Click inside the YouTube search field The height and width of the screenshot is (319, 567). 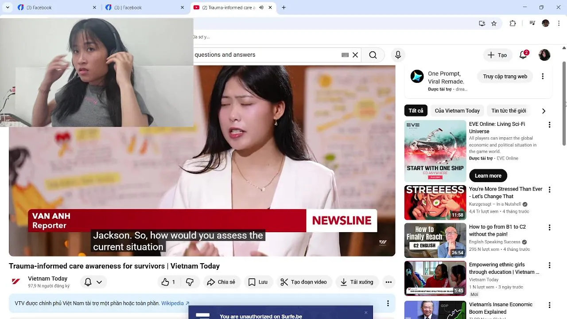(x=266, y=55)
